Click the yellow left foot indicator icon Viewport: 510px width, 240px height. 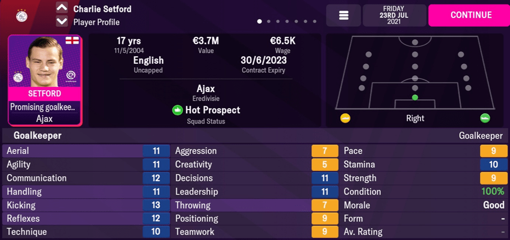(345, 118)
